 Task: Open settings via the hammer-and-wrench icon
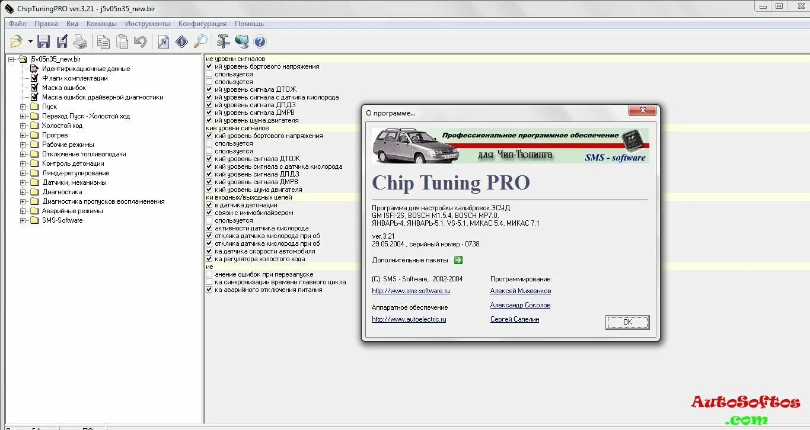click(223, 41)
